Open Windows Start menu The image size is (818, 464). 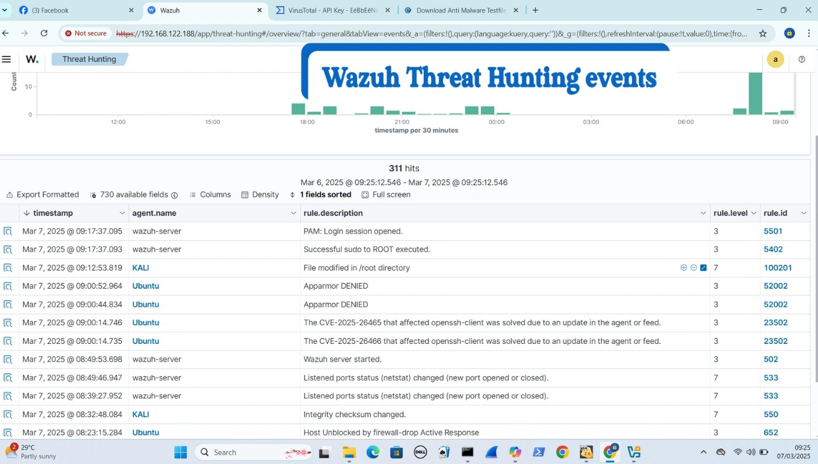(181, 452)
